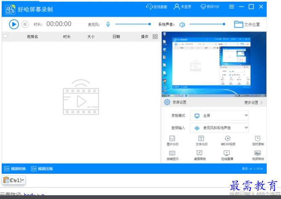
Task: Open the paste options (Ctrl) dropdown
Action: (14, 180)
